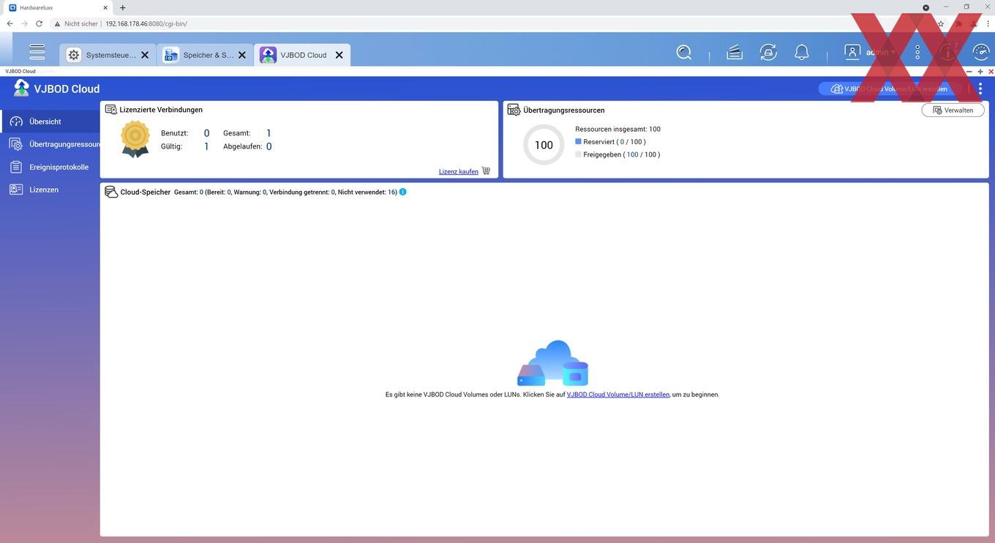
Task: Open the browser three-dot menu
Action: [988, 23]
